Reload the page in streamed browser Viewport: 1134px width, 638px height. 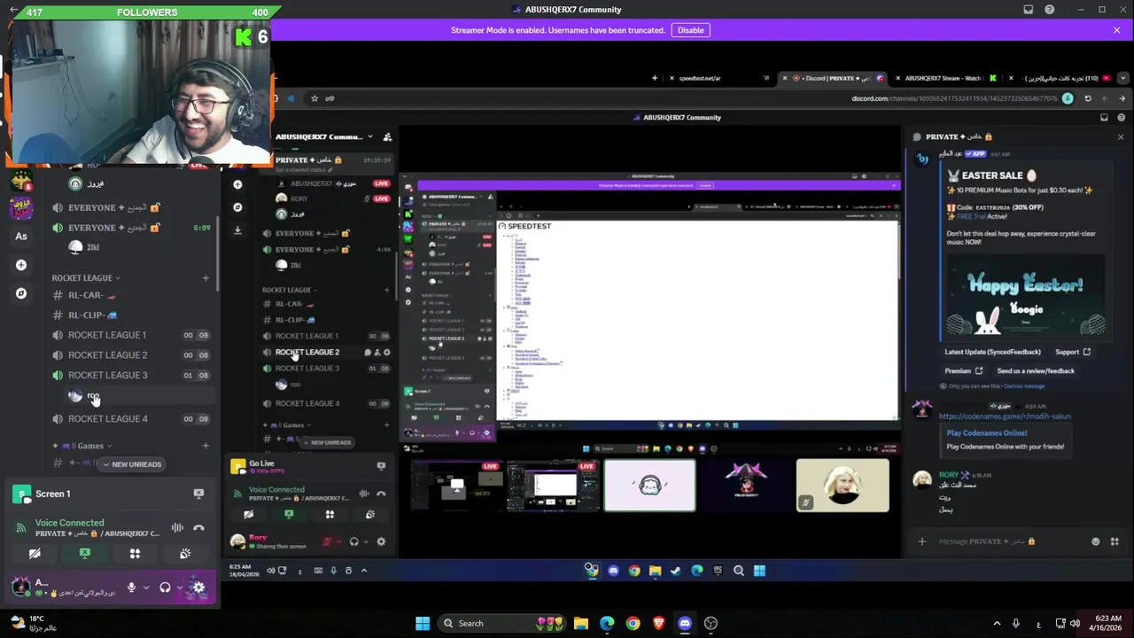pos(1088,98)
